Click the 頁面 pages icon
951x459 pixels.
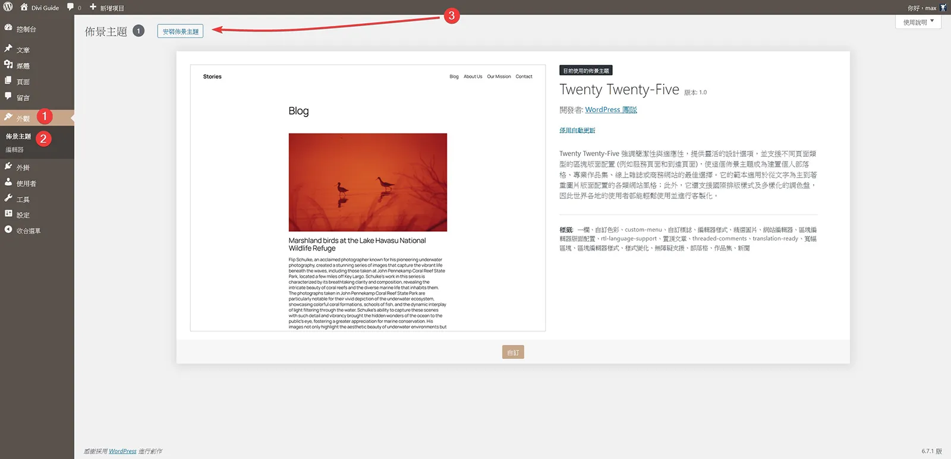click(x=8, y=80)
